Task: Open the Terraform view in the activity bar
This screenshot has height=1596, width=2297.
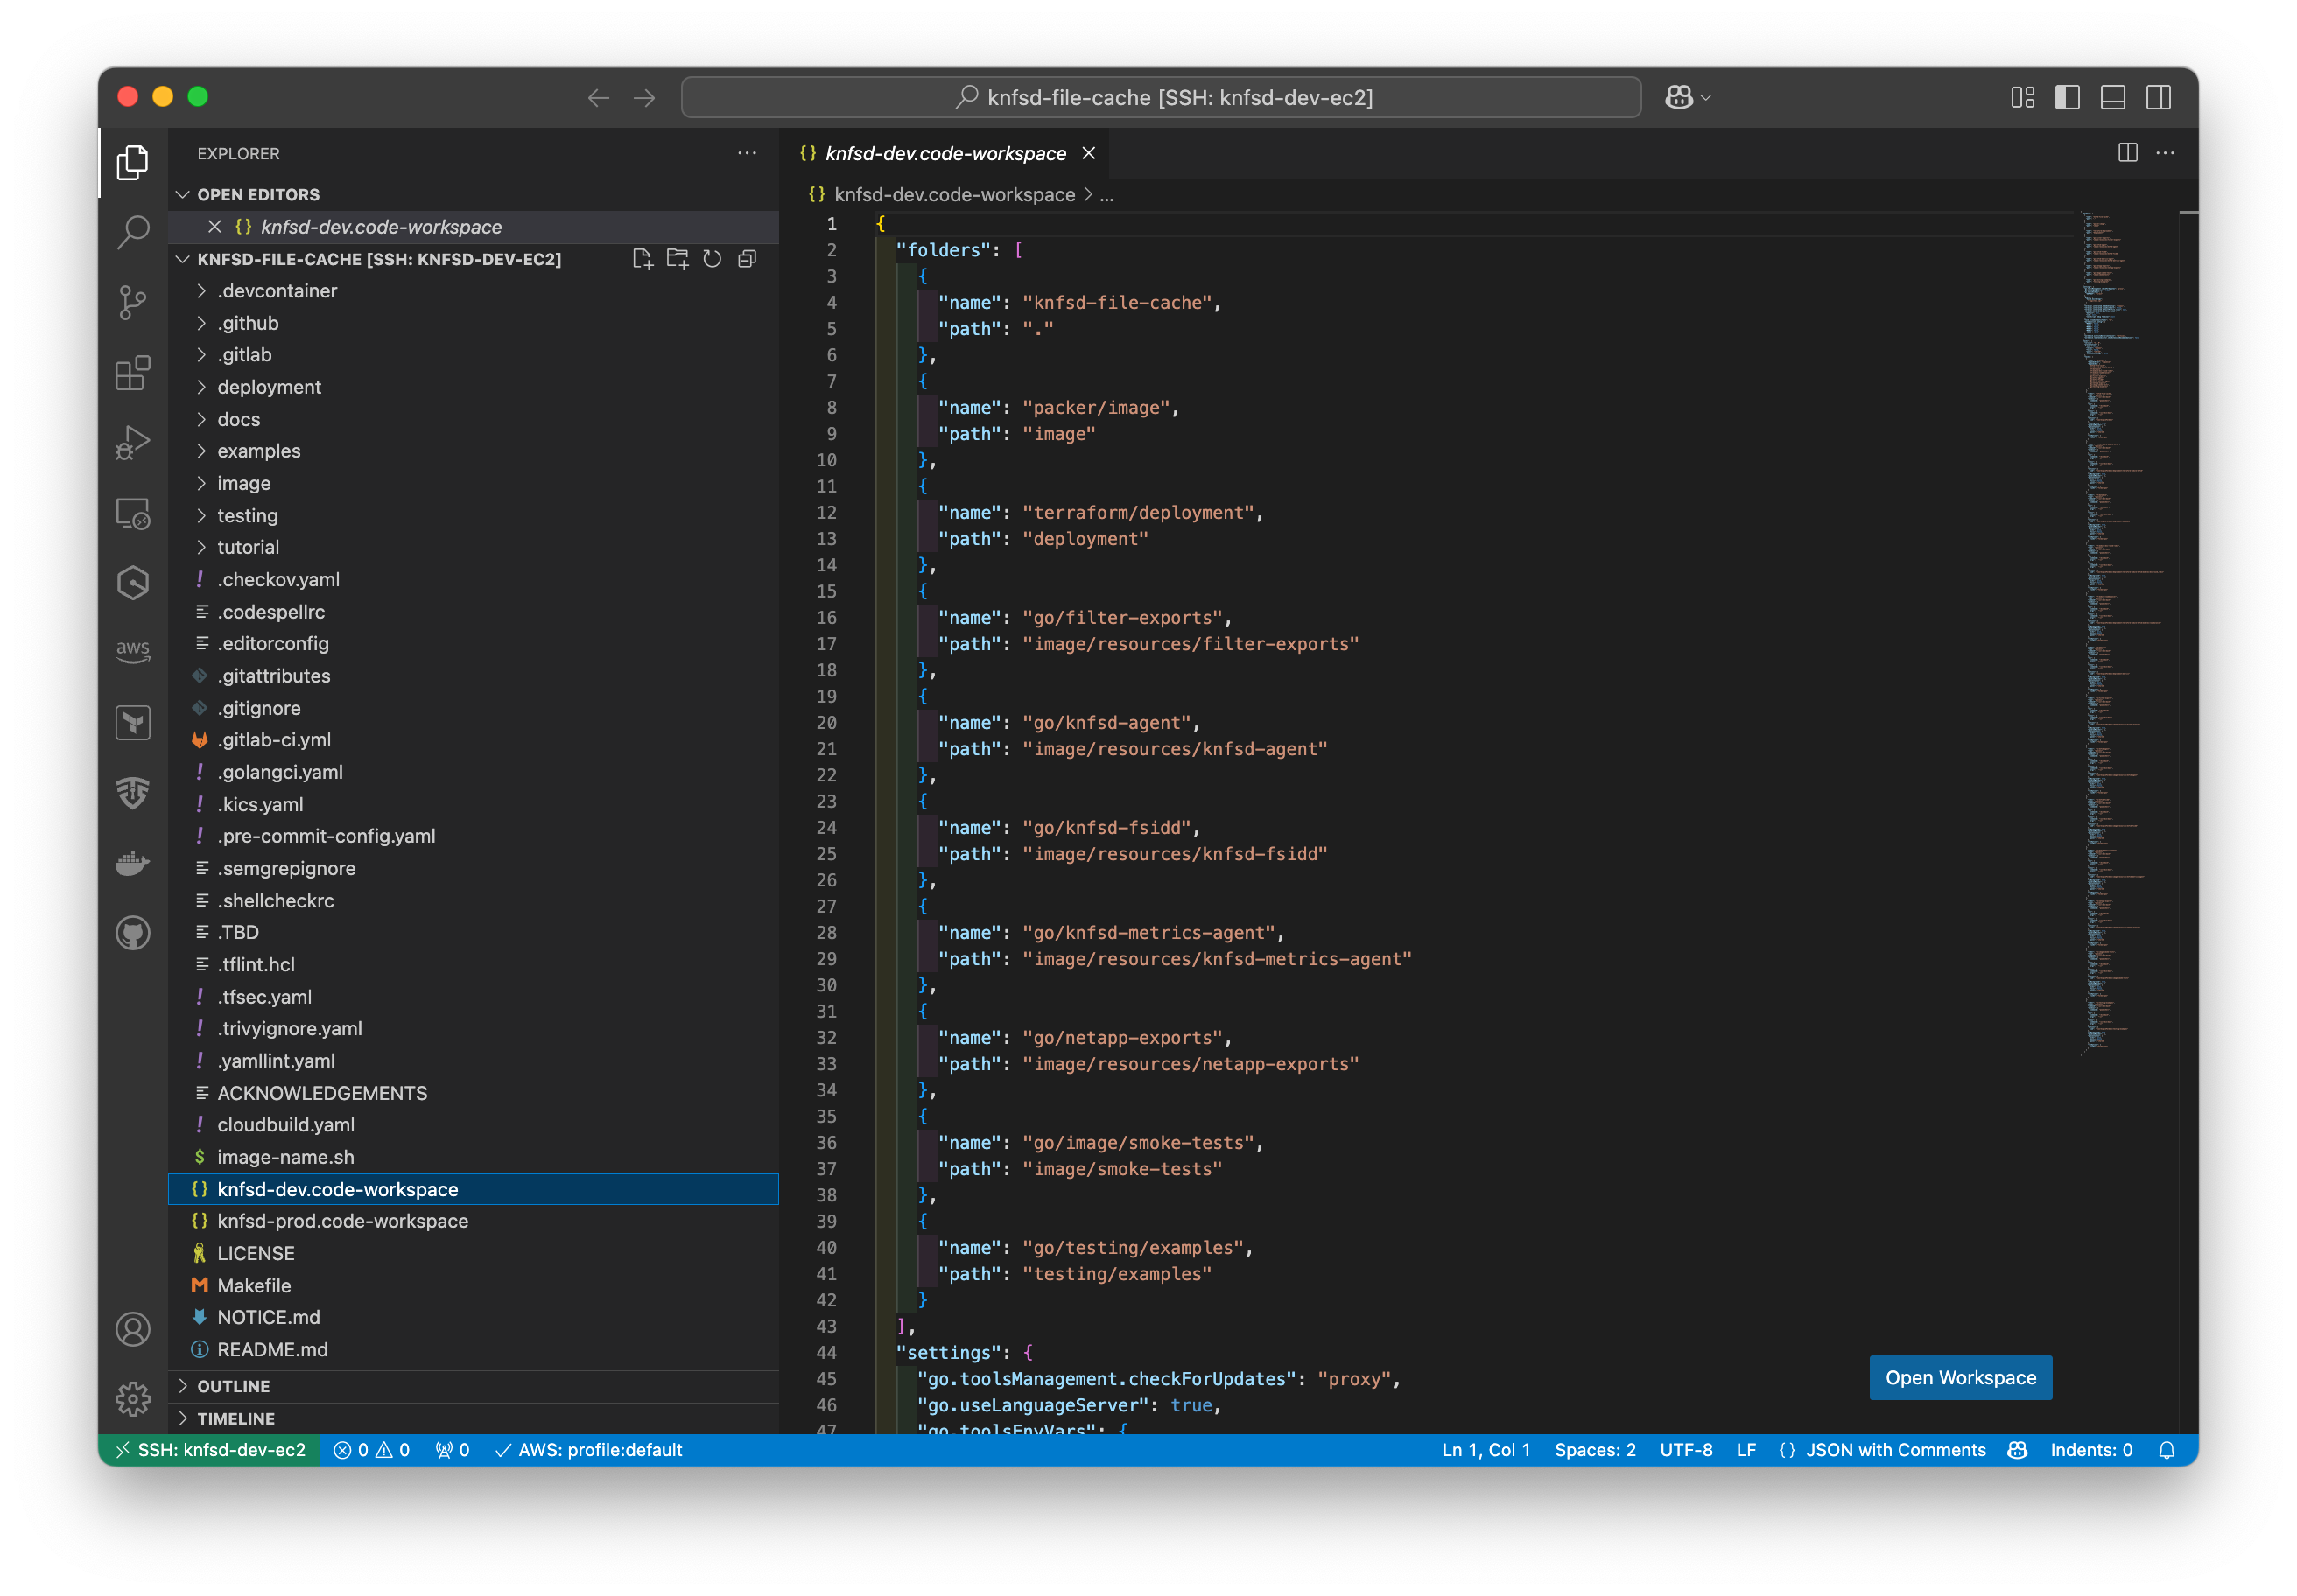Action: [132, 722]
